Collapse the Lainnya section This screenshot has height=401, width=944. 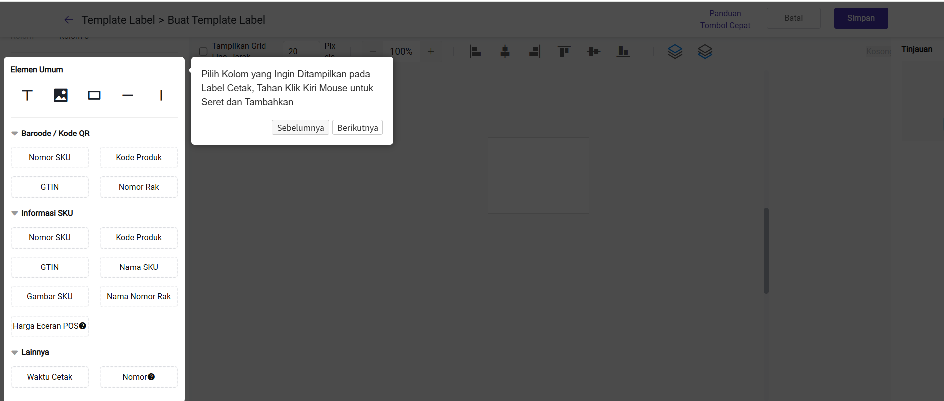click(15, 352)
